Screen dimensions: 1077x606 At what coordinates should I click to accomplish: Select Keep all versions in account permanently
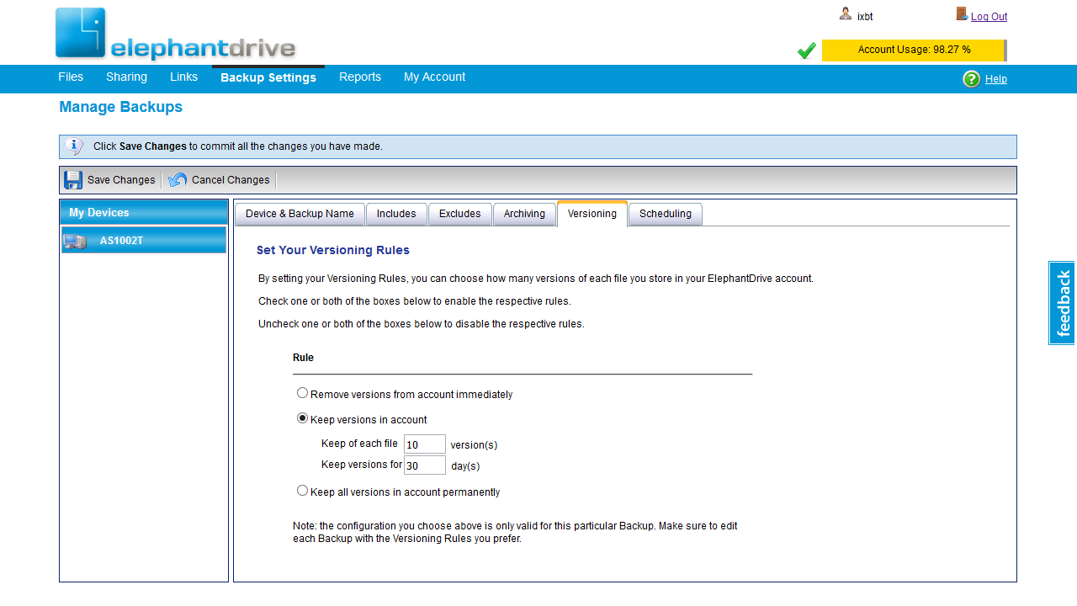[303, 491]
